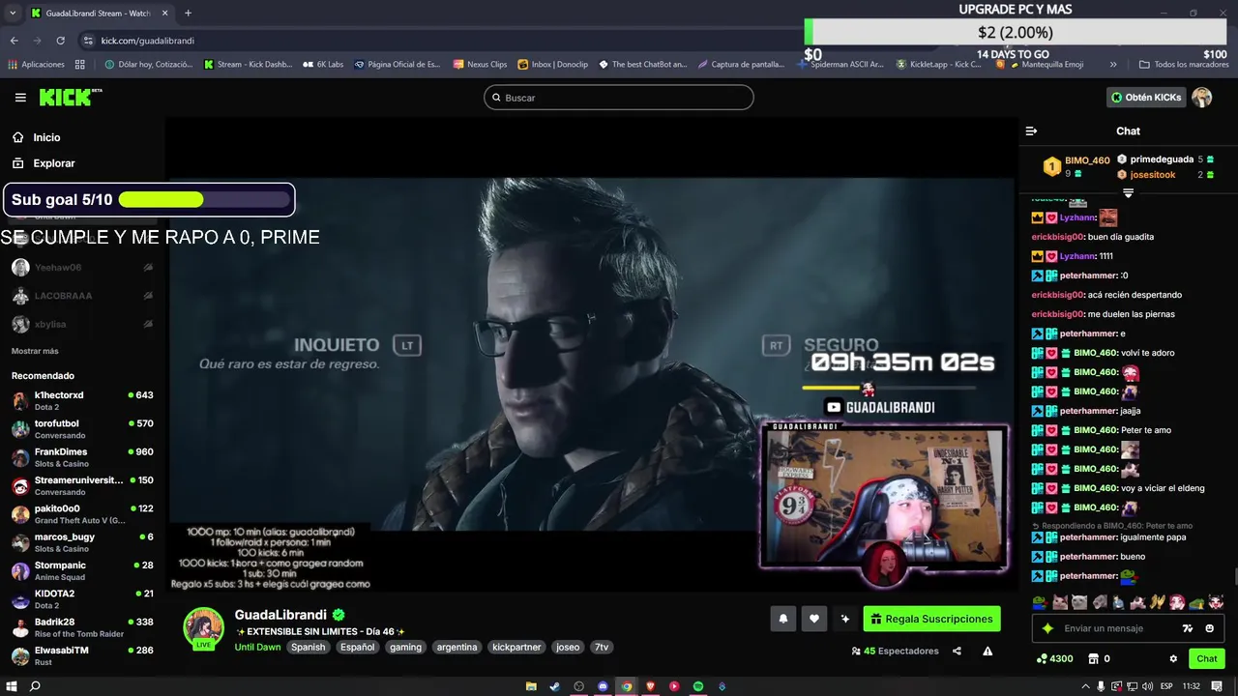The height and width of the screenshot is (696, 1238).
Task: Expand the chat leaderboard arrow under BIMO_460
Action: (1128, 193)
